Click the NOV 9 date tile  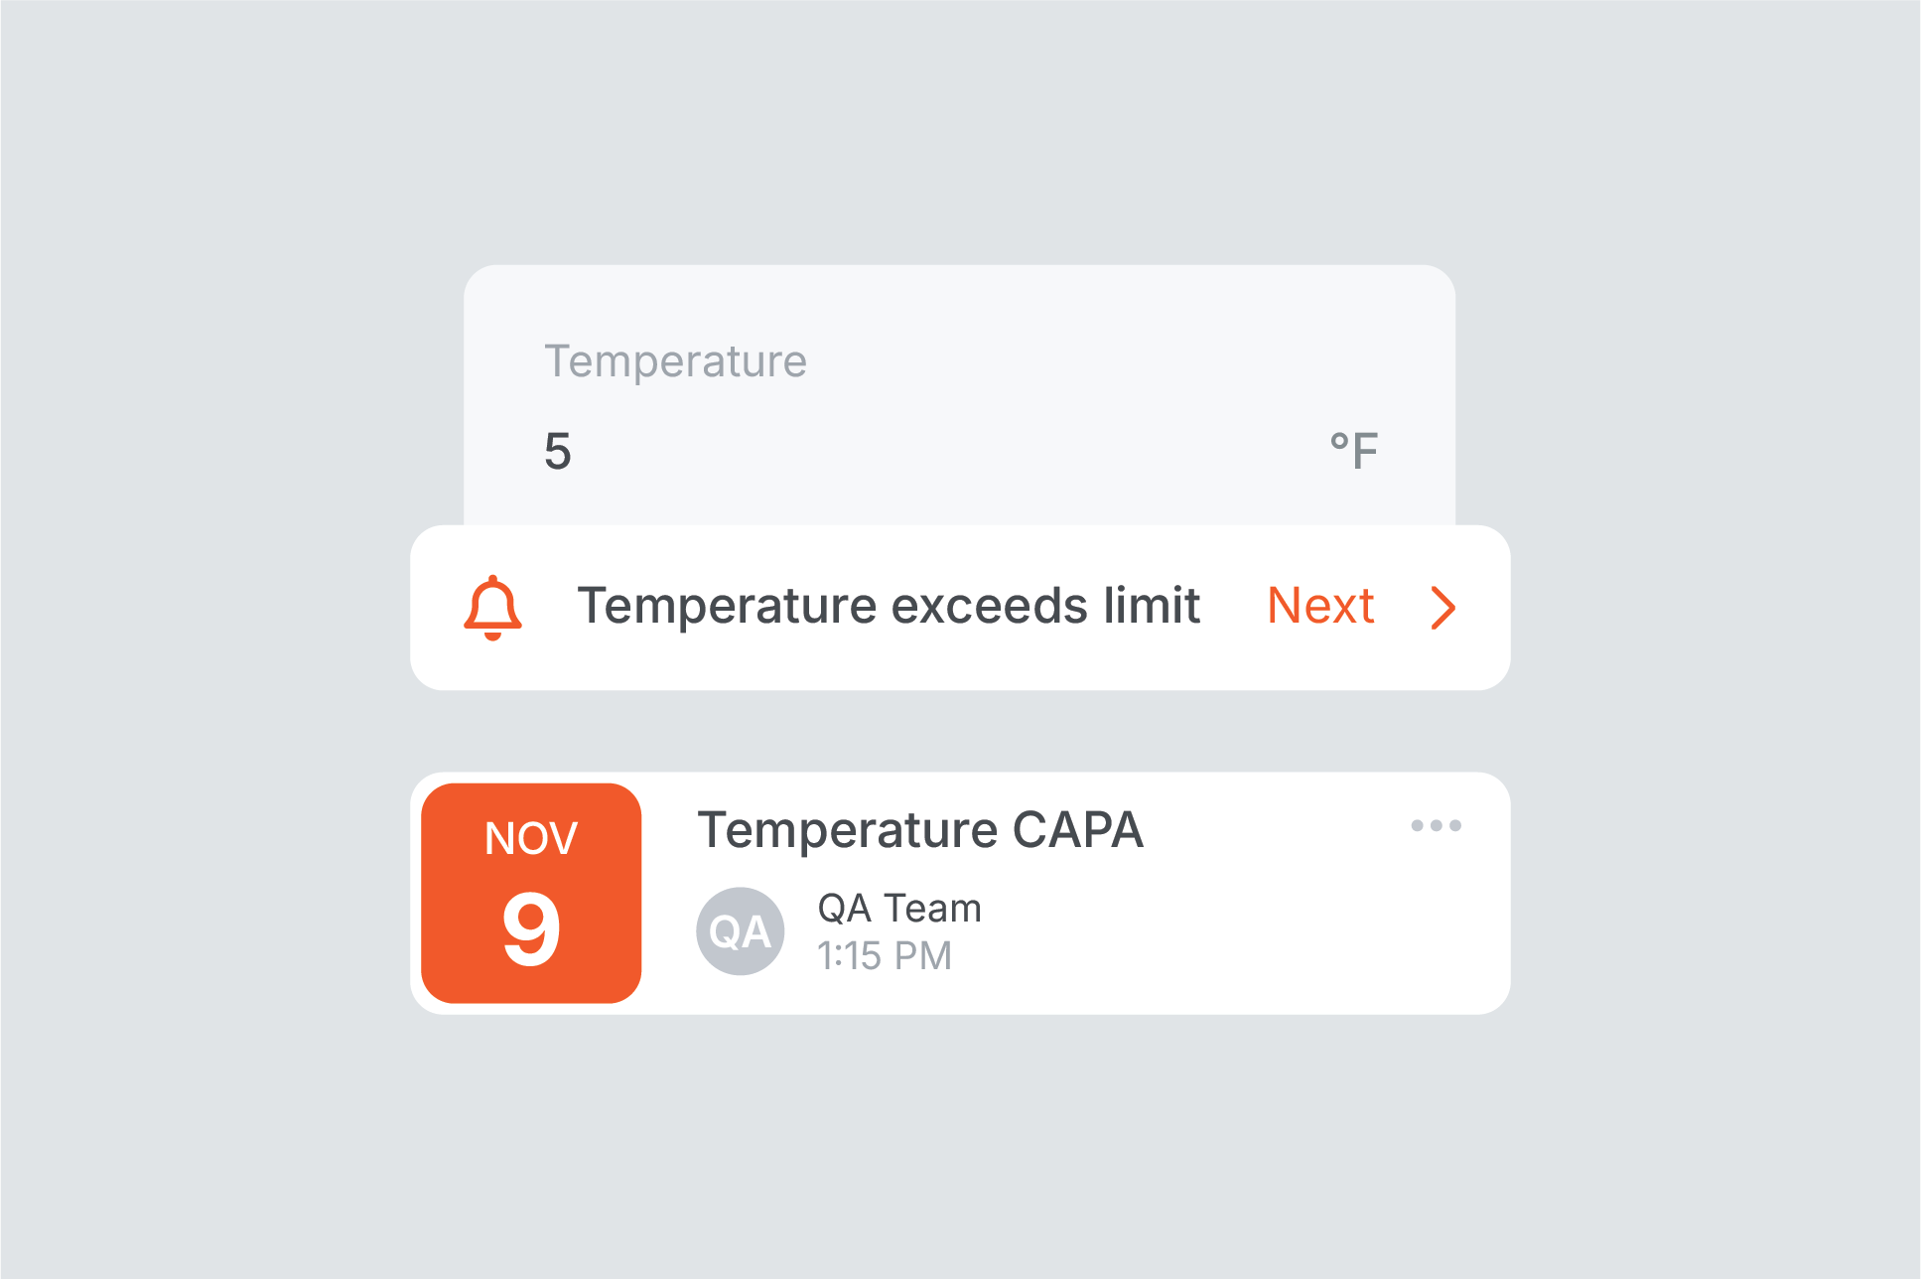click(531, 893)
